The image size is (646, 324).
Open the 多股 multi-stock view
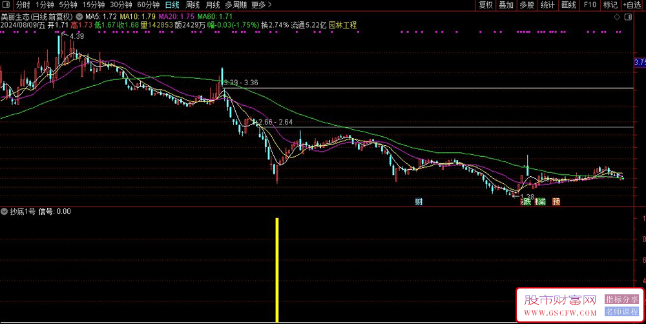527,5
